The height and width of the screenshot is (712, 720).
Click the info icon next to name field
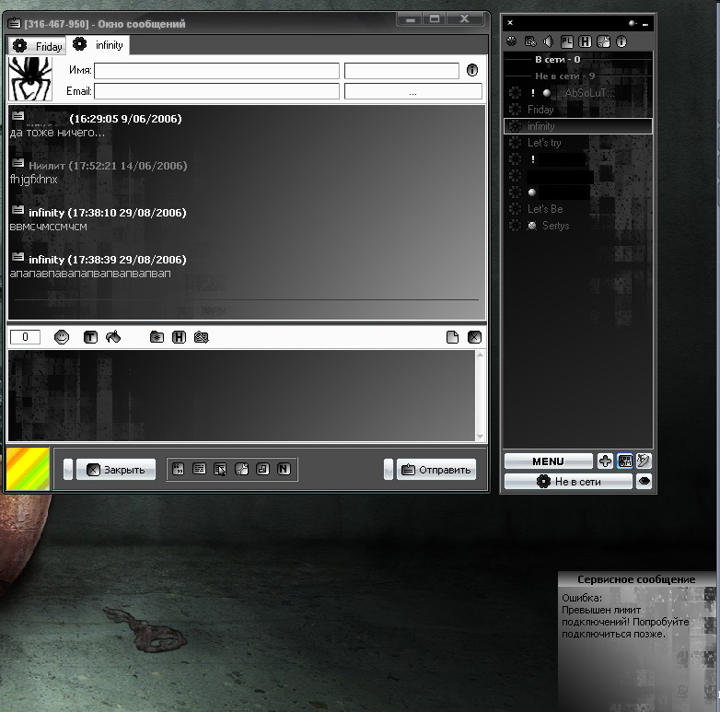[472, 70]
